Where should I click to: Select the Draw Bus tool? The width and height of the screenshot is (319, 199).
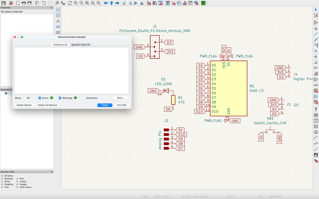coord(316,39)
